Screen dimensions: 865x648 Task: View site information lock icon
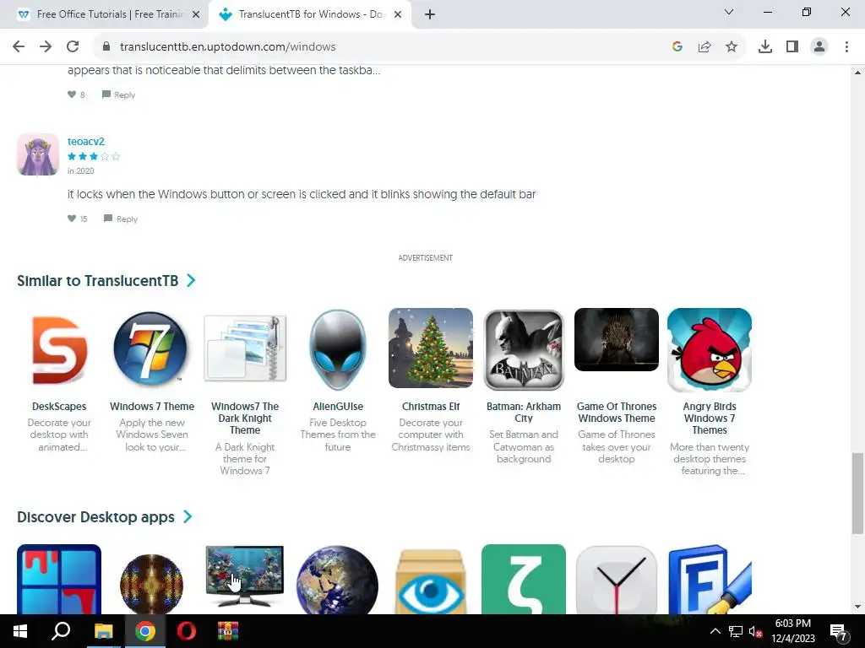coord(106,47)
